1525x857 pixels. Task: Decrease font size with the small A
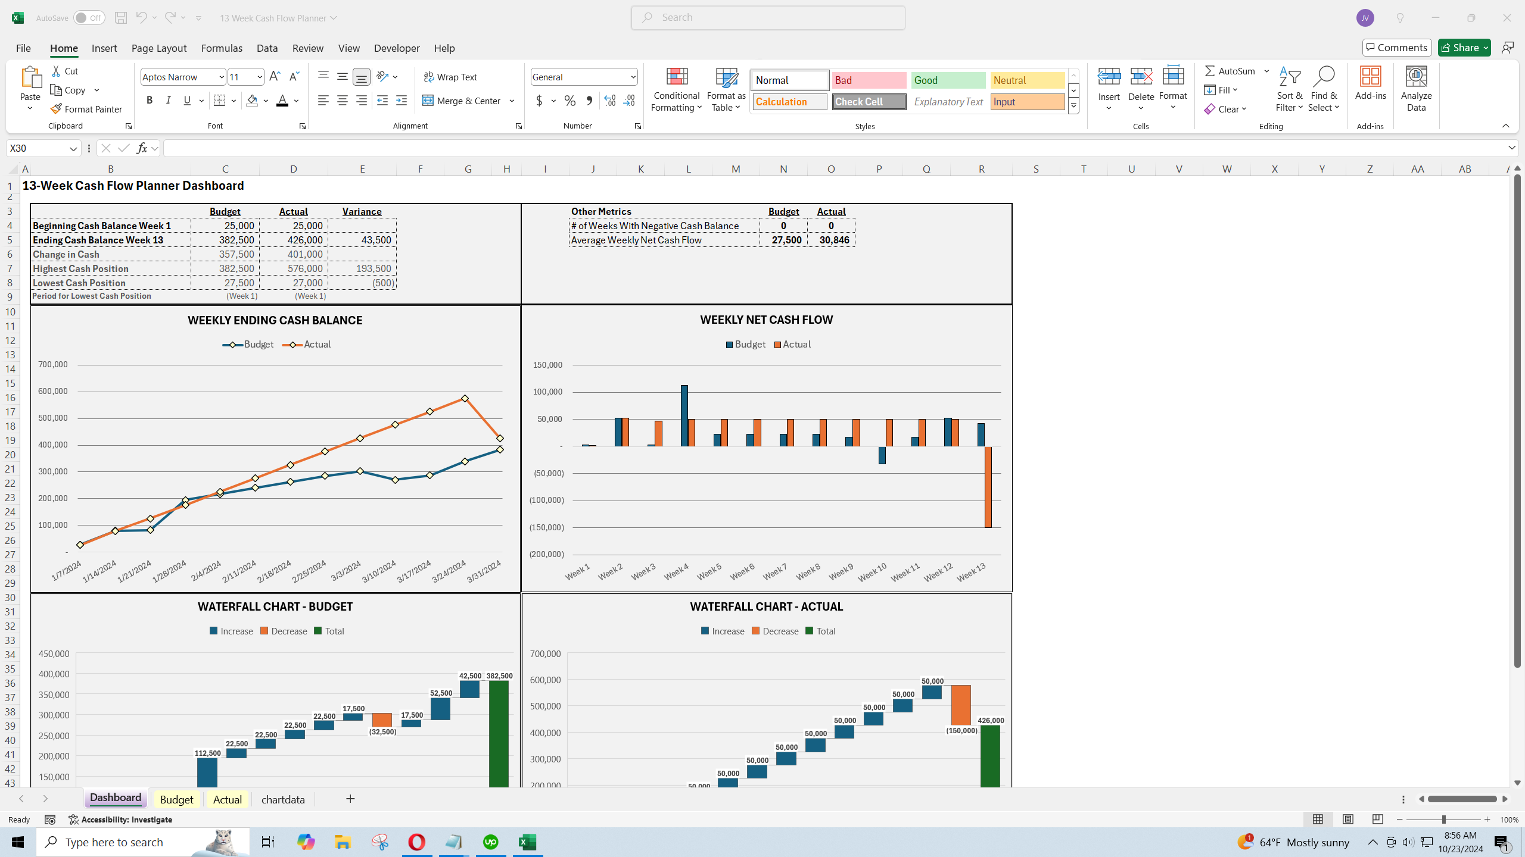[x=294, y=77]
